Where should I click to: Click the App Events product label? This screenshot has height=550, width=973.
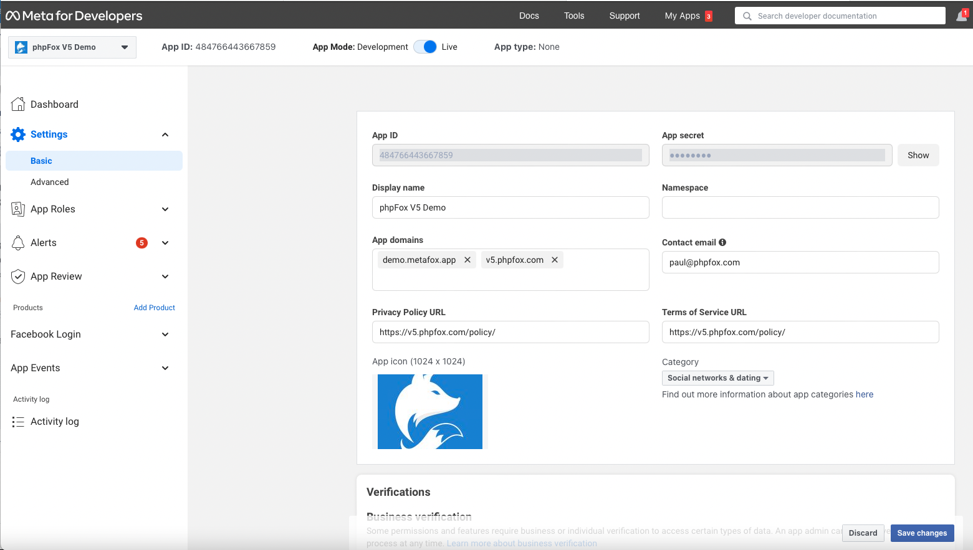point(36,368)
